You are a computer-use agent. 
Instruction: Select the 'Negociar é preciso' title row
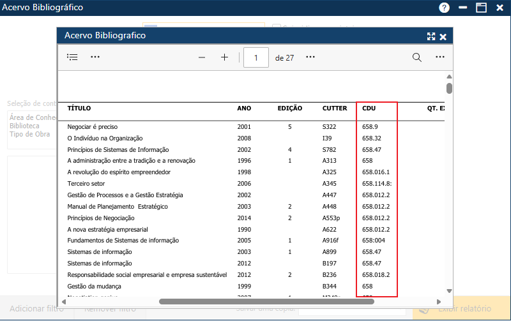coord(93,127)
